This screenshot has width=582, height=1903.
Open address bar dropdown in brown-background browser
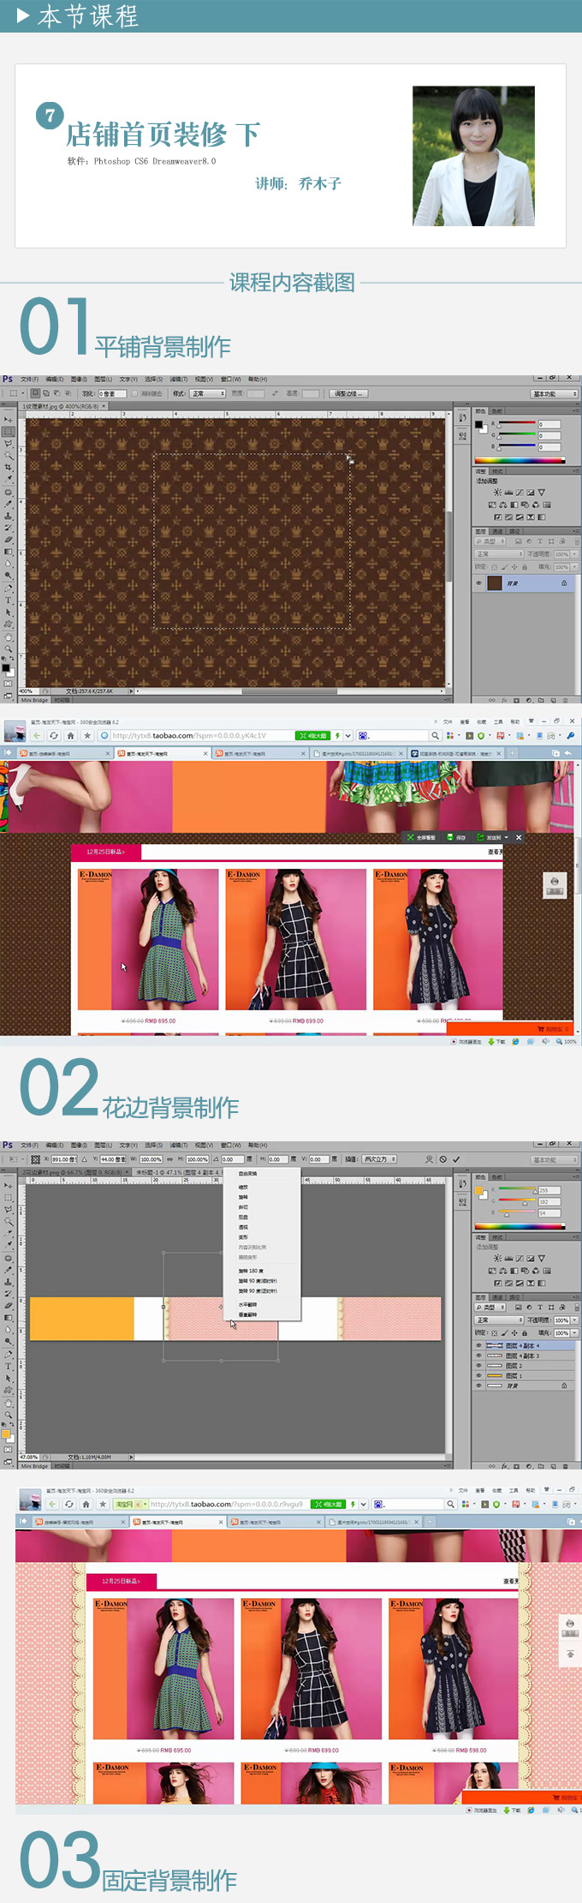[348, 735]
